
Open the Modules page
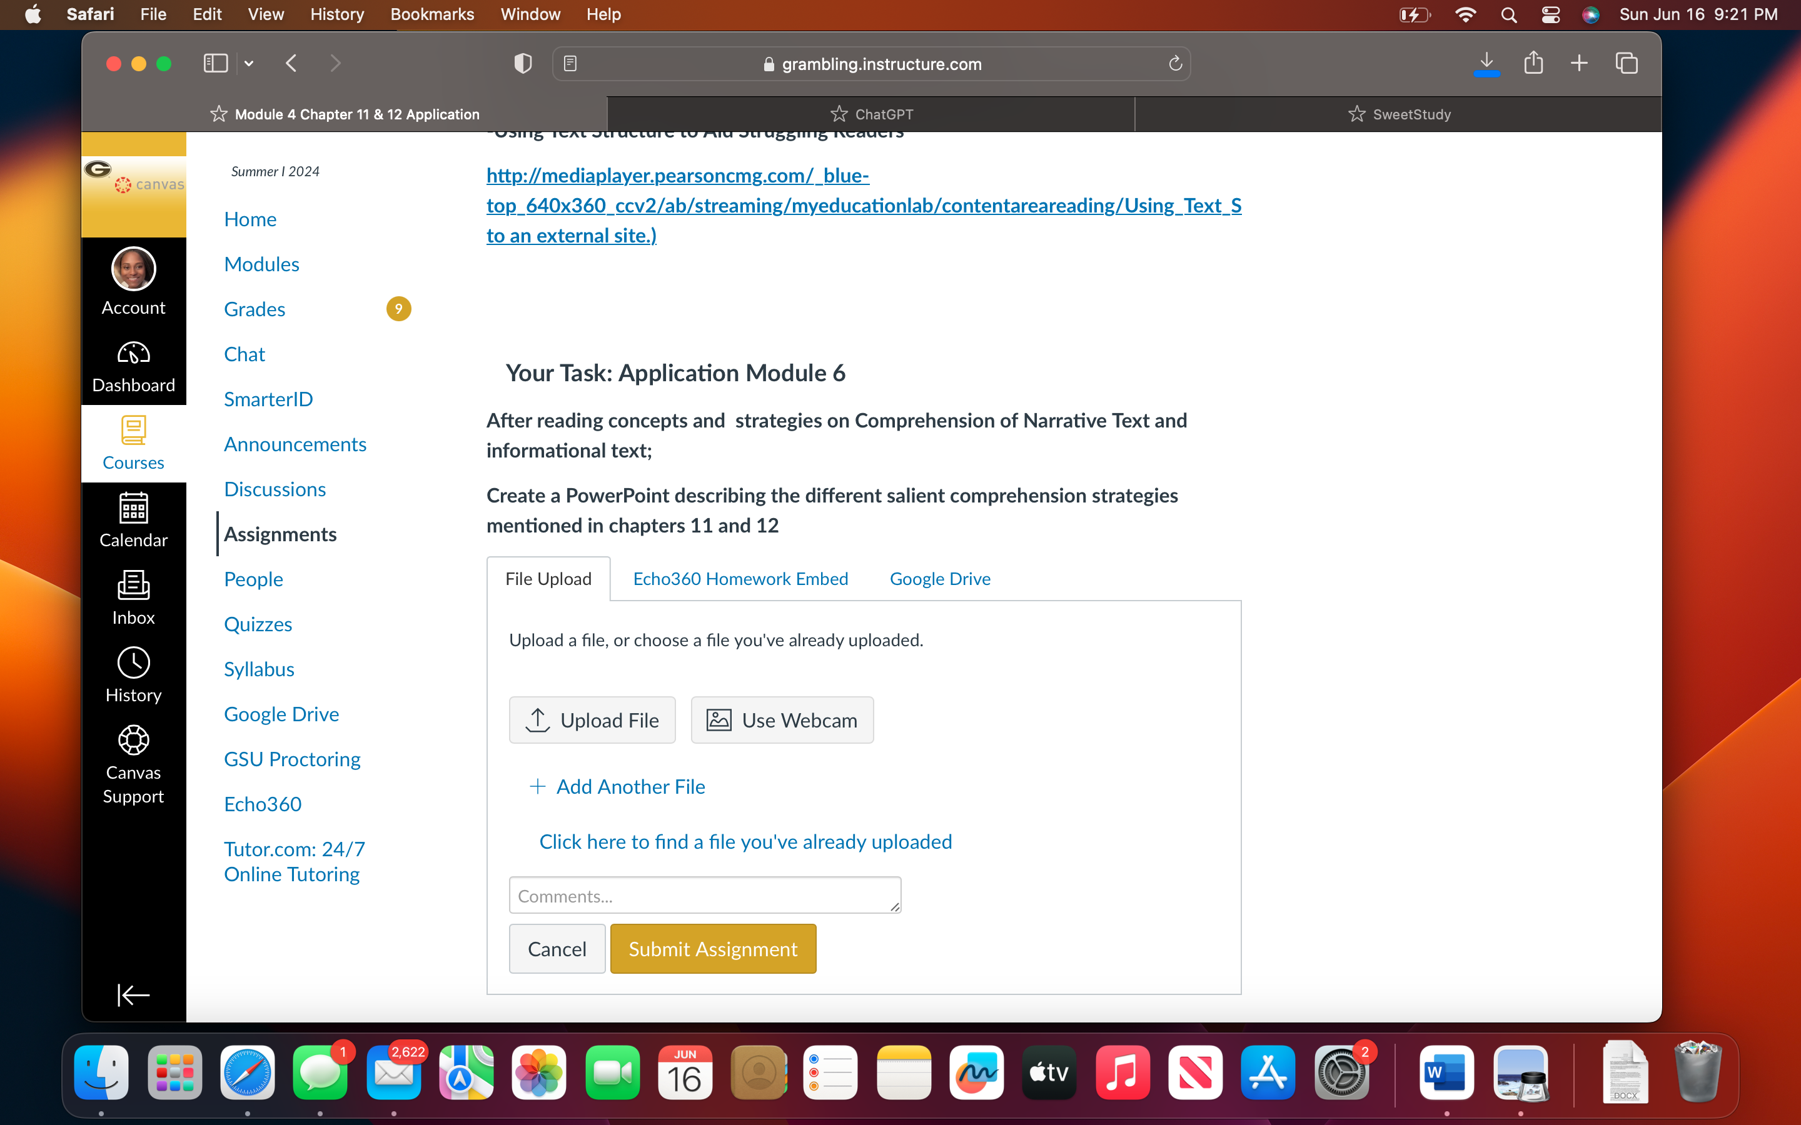262,264
